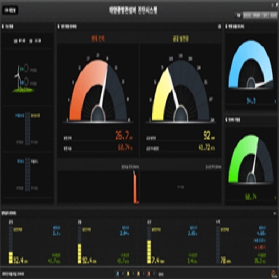Click the red alert icon in bottom status bar
Viewport: 279px width, 279px height.
coord(149,274)
